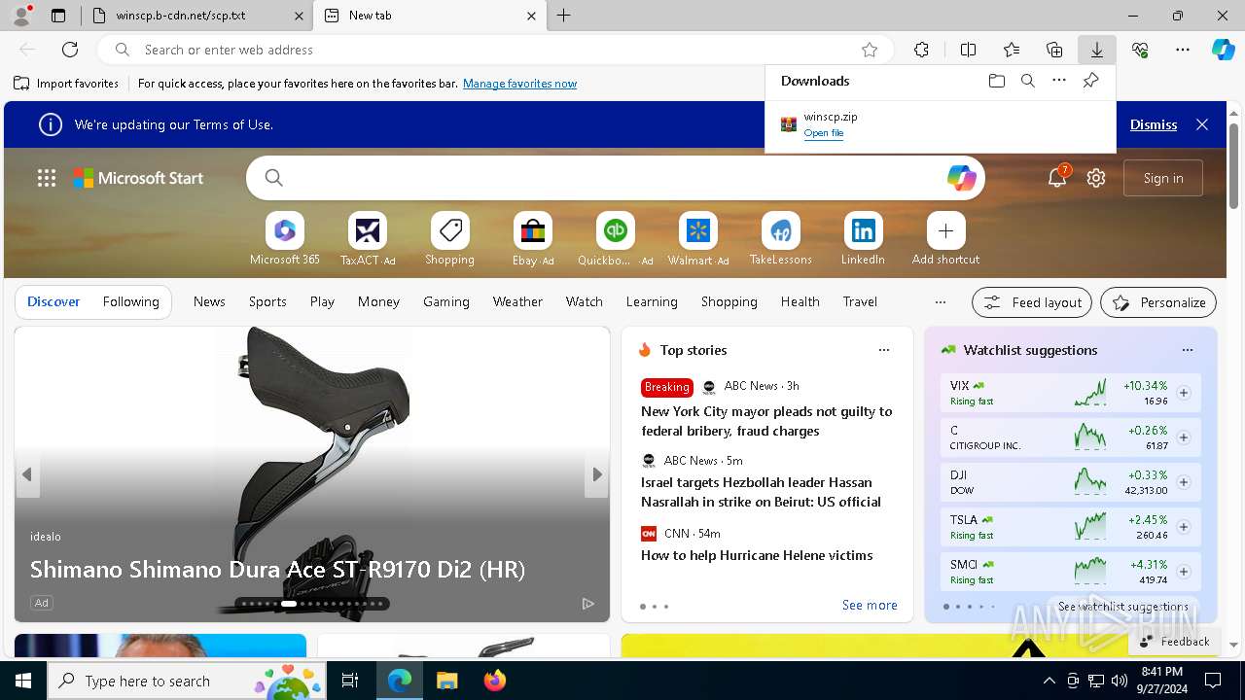Show next carousel slide arrow
This screenshot has width=1245, height=700.
[x=597, y=474]
